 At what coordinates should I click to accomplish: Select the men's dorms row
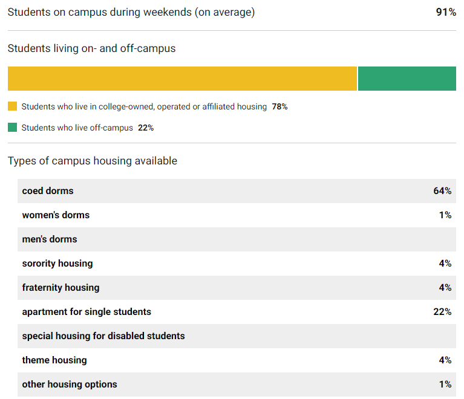(x=236, y=239)
